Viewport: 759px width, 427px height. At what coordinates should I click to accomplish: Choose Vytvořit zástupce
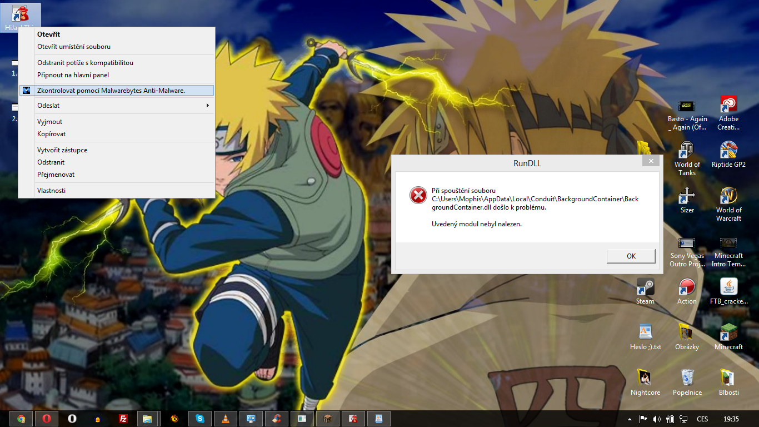coord(116,150)
